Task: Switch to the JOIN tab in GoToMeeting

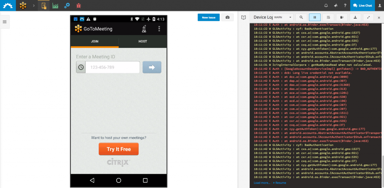Action: [95, 41]
